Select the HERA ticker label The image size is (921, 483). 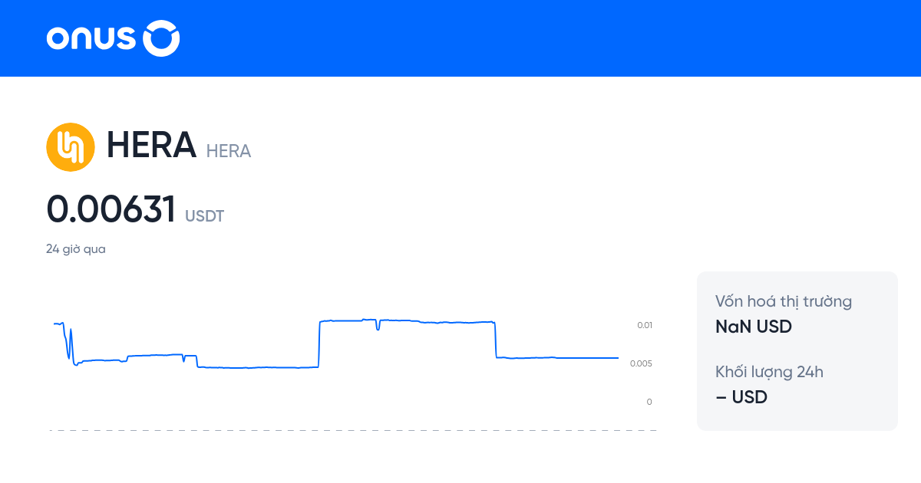[x=228, y=151]
